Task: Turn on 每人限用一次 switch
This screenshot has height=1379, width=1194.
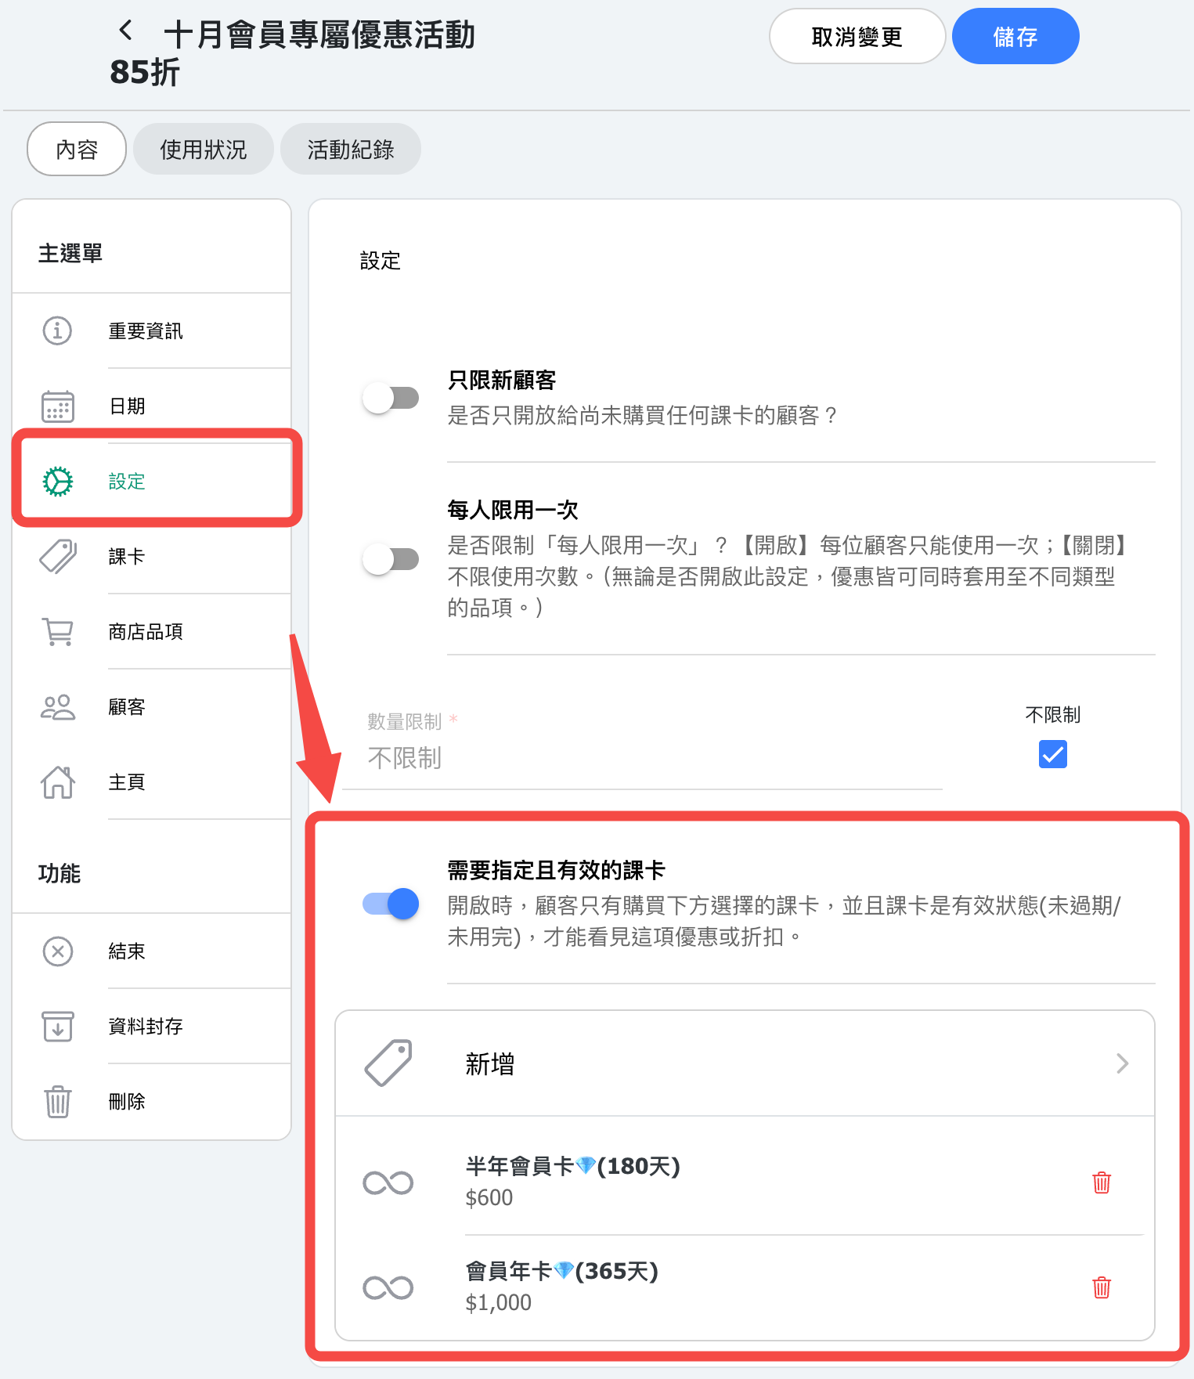Action: click(x=391, y=559)
